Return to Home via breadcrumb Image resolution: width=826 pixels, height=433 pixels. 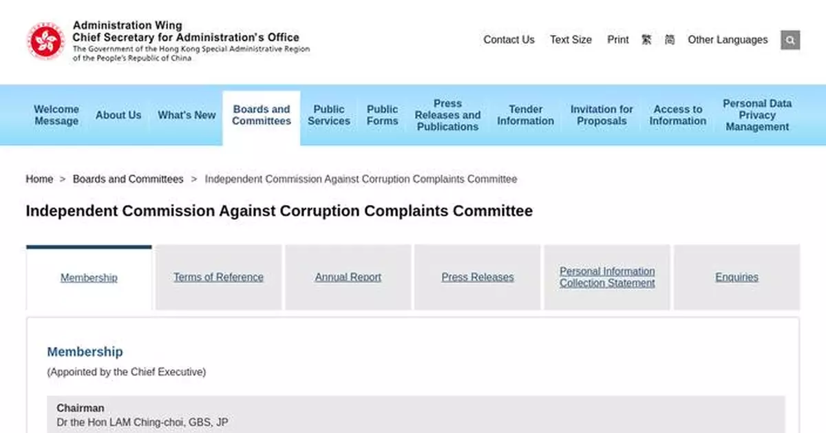[x=39, y=179]
